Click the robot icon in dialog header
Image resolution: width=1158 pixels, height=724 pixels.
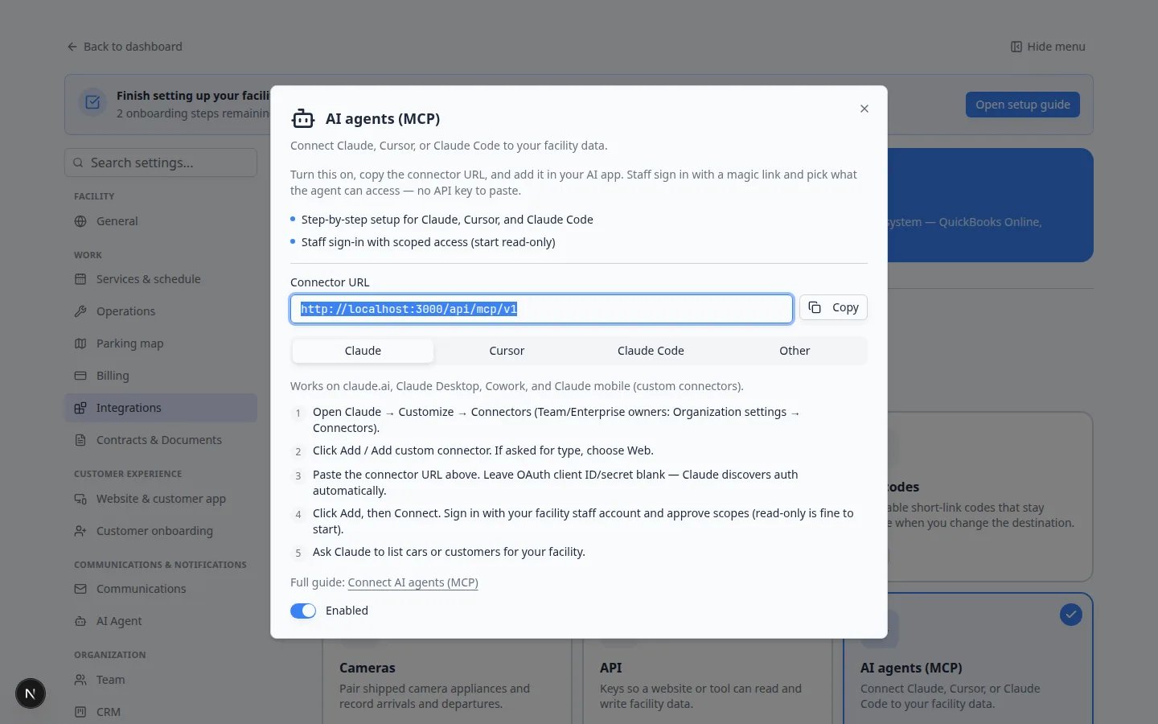coord(303,119)
